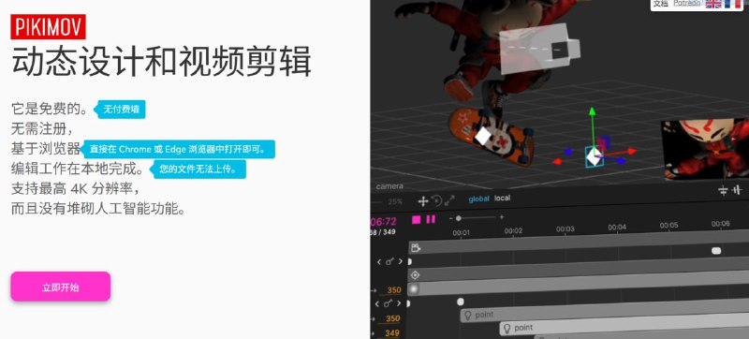This screenshot has height=339, width=749.
Task: Click the camera preview thumbnail of the character
Action: tap(705, 150)
